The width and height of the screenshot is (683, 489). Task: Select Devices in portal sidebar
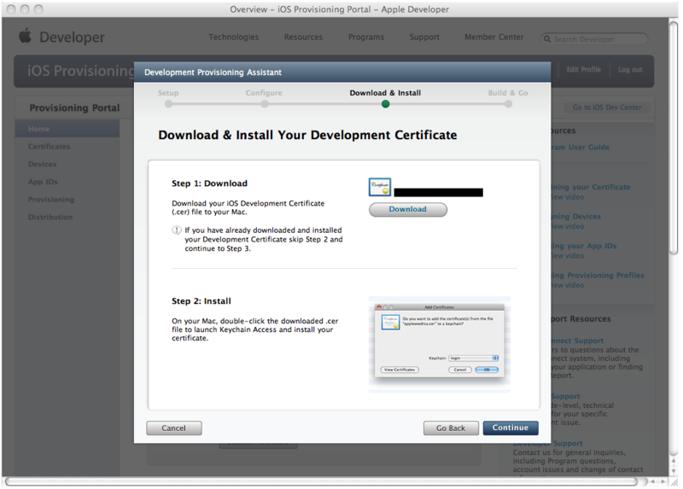tap(42, 164)
